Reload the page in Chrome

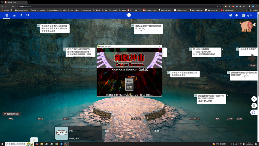pos(9,6)
